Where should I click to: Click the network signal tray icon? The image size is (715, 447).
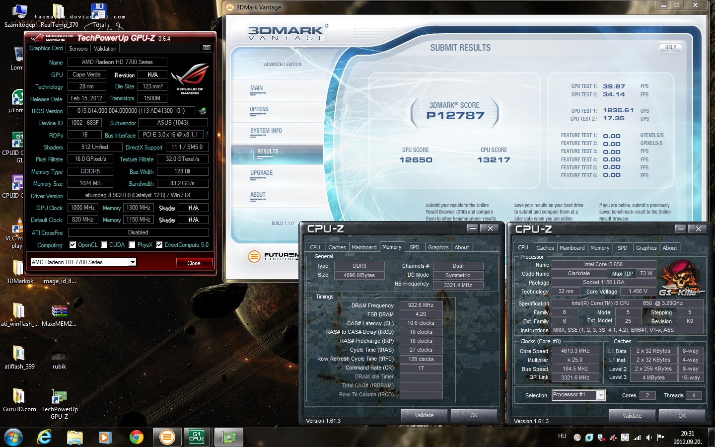[x=637, y=438]
